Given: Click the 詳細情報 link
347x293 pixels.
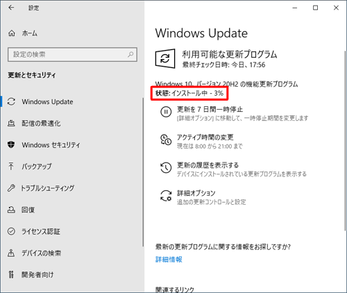Looking at the screenshot, I should point(169,260).
